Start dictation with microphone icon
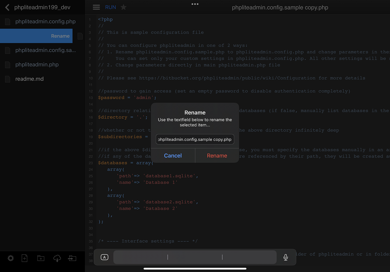The width and height of the screenshot is (390, 272). (285, 257)
